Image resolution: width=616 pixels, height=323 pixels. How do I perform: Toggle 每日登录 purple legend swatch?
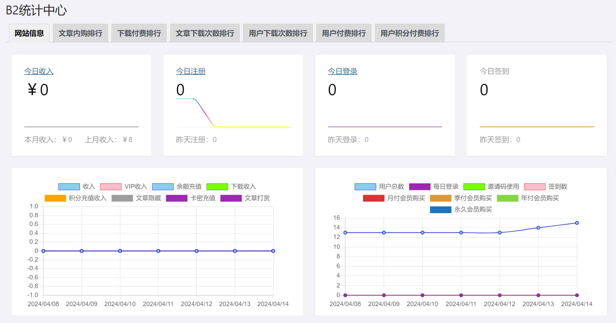pyautogui.click(x=420, y=187)
